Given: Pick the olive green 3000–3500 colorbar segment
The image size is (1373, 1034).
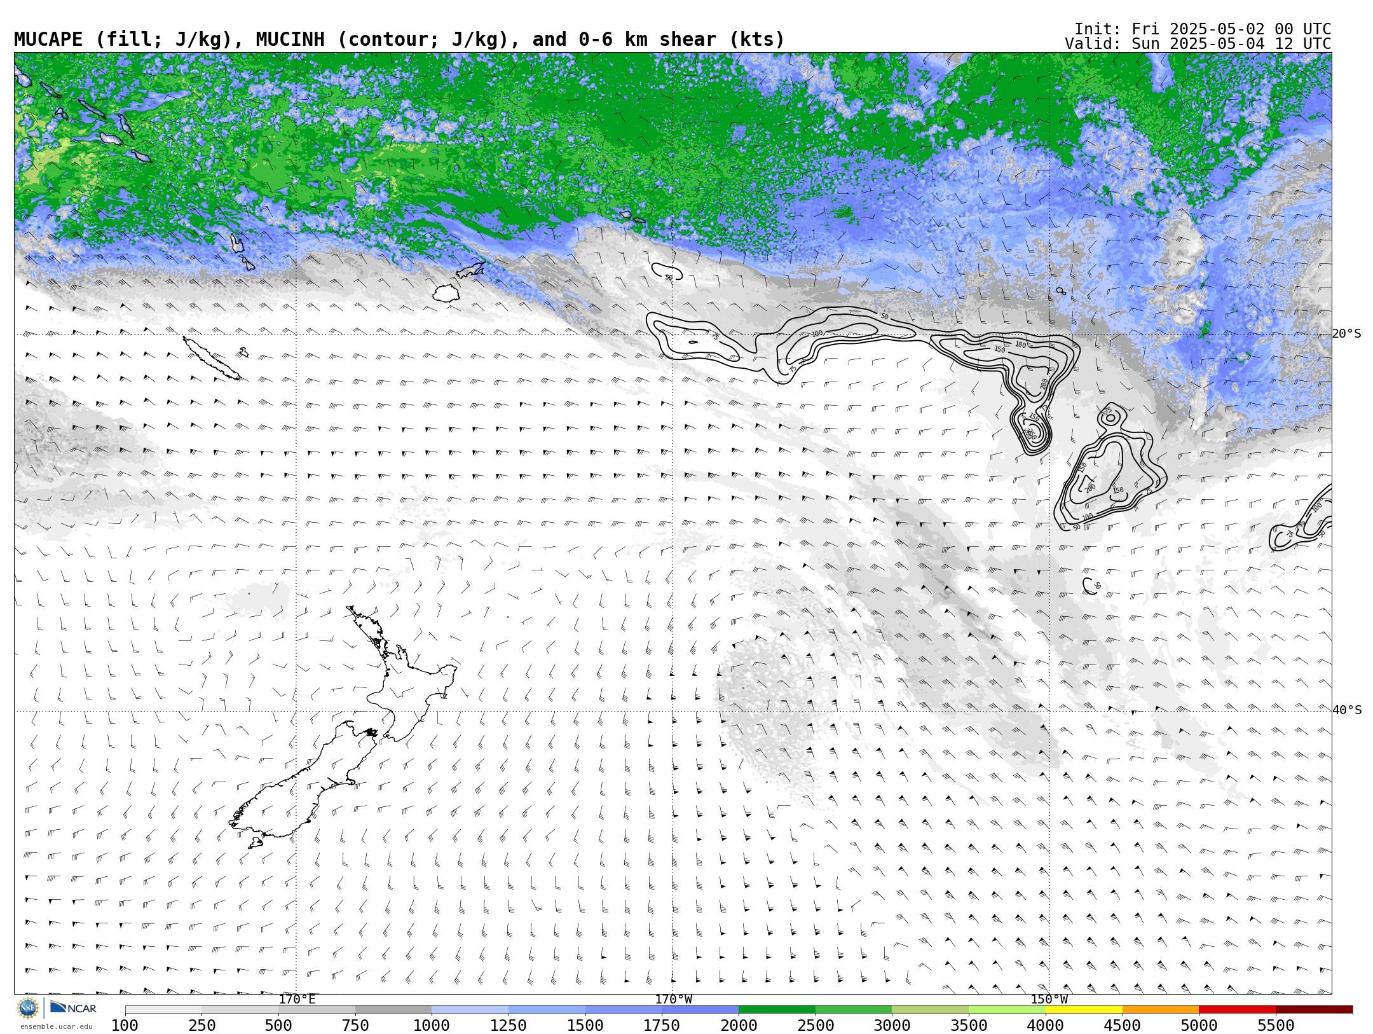Looking at the screenshot, I should 930,1010.
